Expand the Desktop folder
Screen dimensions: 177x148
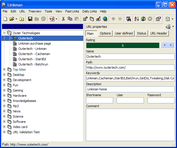tap(4, 75)
